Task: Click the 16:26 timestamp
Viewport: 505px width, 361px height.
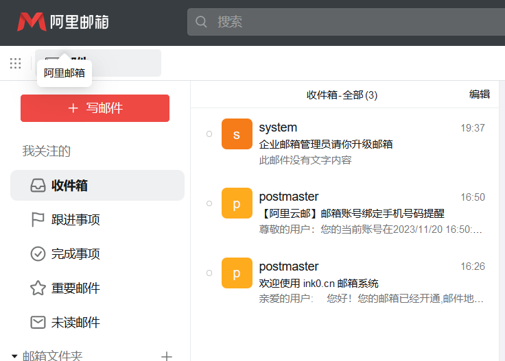Action: click(x=473, y=266)
